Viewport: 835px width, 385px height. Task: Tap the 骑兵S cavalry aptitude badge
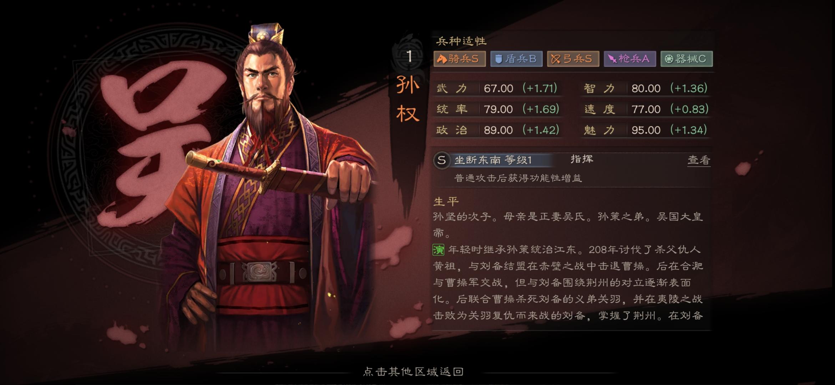click(x=460, y=59)
